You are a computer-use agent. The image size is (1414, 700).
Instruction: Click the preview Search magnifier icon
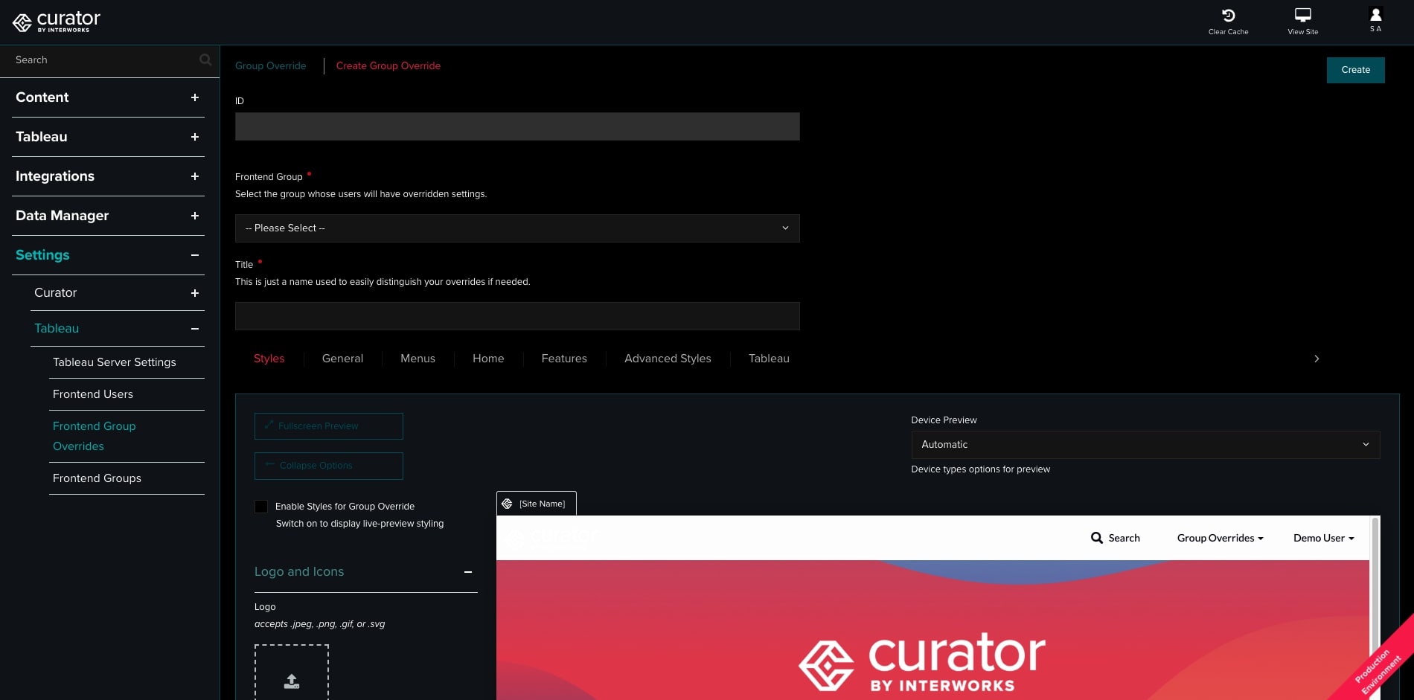click(x=1096, y=538)
